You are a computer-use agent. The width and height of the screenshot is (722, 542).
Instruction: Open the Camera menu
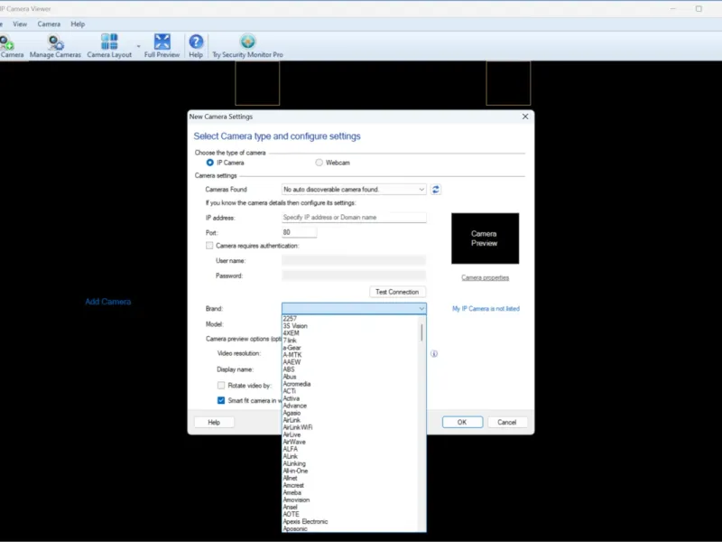tap(49, 24)
